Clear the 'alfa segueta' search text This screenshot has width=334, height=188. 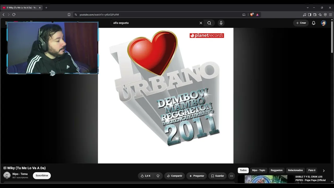(201, 23)
